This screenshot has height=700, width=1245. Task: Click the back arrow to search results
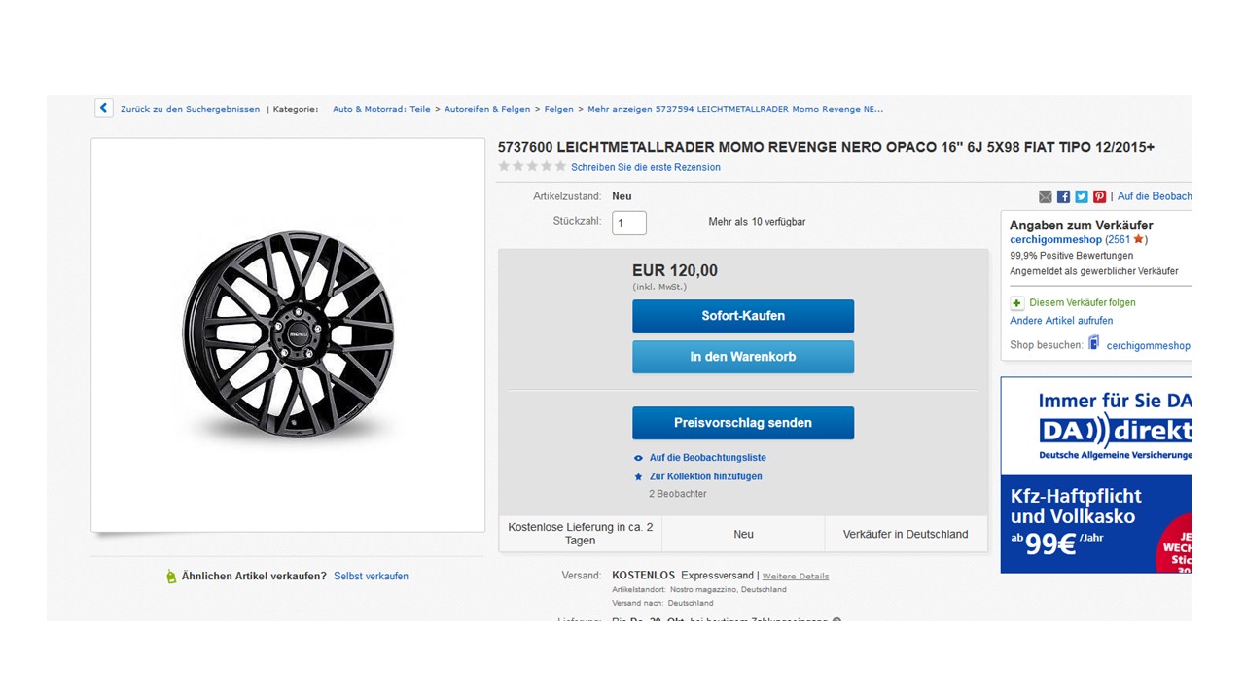pos(104,108)
